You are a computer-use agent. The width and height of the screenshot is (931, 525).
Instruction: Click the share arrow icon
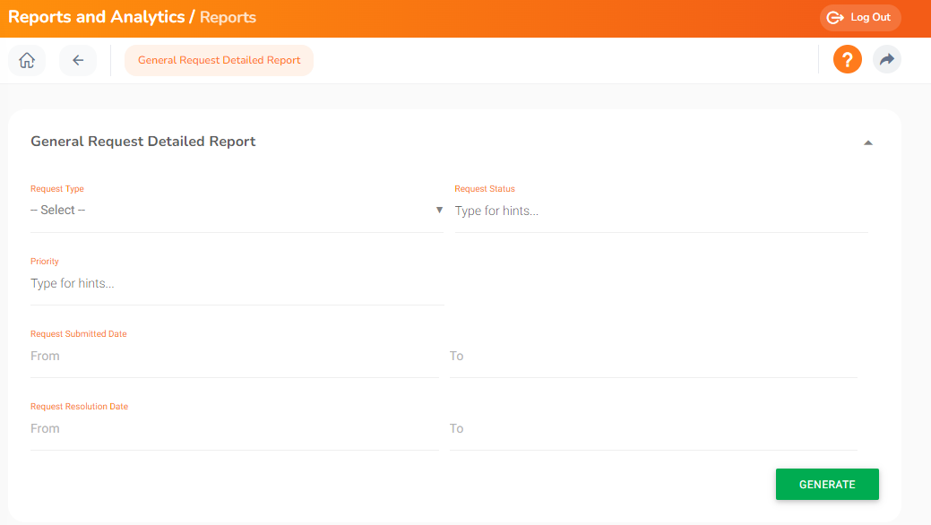click(x=886, y=60)
